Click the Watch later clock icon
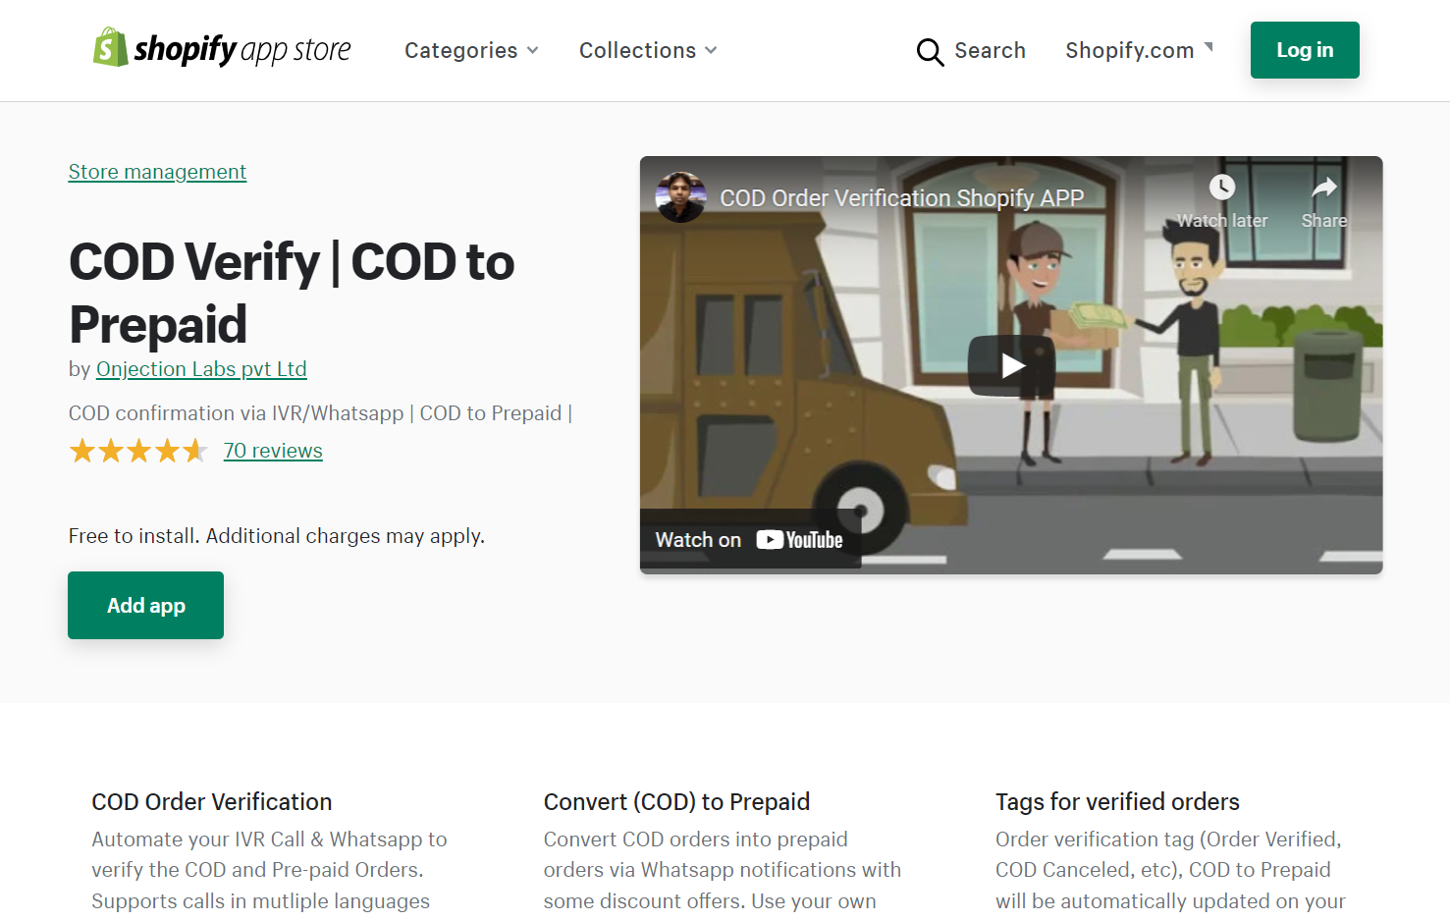1450x921 pixels. coord(1221,187)
